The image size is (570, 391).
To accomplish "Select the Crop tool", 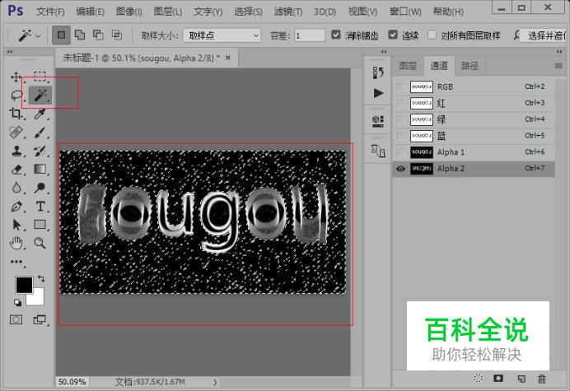I will click(16, 114).
